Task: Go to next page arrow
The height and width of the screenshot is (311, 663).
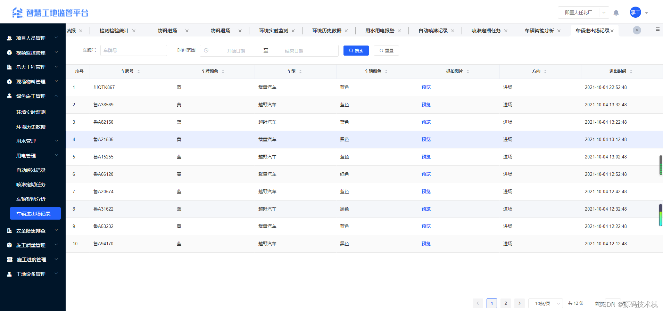Action: pyautogui.click(x=520, y=303)
